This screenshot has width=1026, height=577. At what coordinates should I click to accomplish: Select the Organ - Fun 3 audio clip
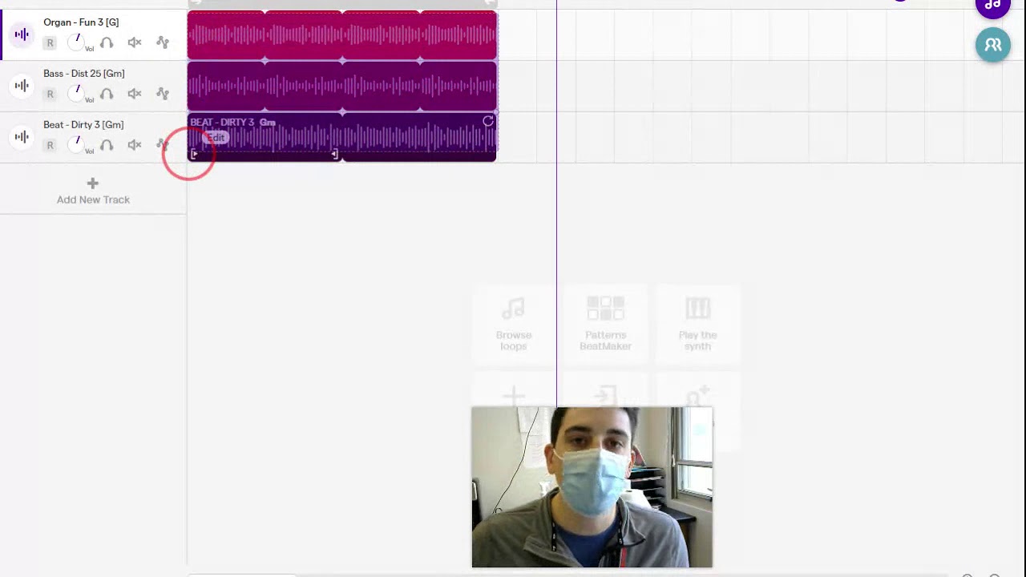[342, 35]
